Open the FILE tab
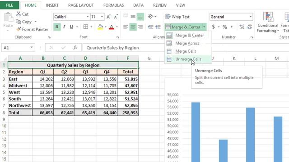 [9, 5]
